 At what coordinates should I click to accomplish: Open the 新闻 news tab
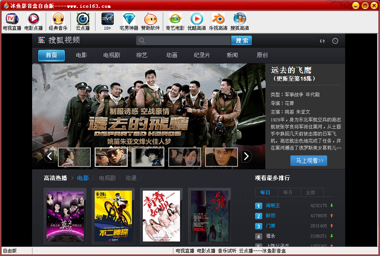point(232,55)
